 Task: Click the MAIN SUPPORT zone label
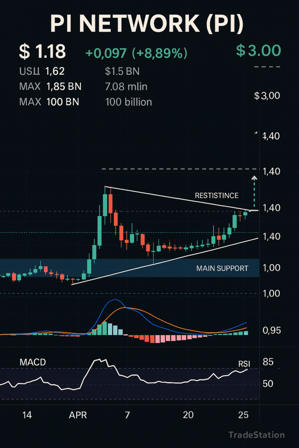point(222,268)
